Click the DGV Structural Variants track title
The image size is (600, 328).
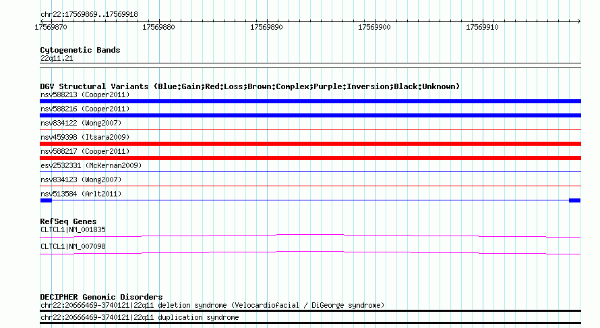click(x=250, y=86)
